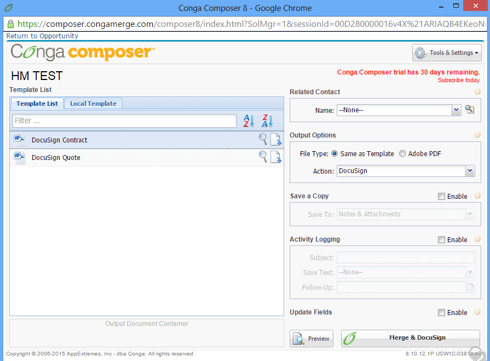Select DocuSign Quote template row
The image size is (490, 361).
click(x=147, y=157)
